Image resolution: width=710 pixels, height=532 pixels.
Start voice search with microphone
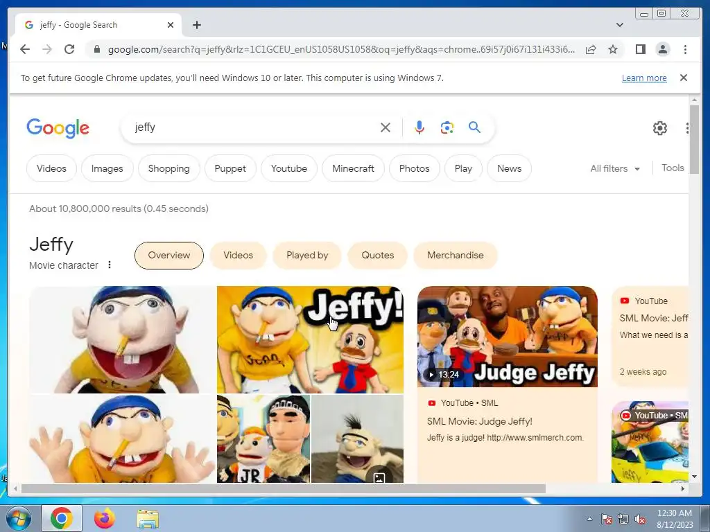419,127
